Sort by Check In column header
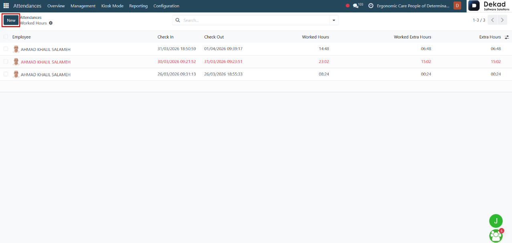 pyautogui.click(x=166, y=37)
